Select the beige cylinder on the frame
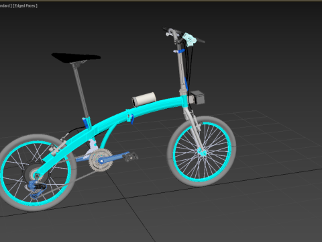This screenshot has width=322, height=242. (x=144, y=99)
